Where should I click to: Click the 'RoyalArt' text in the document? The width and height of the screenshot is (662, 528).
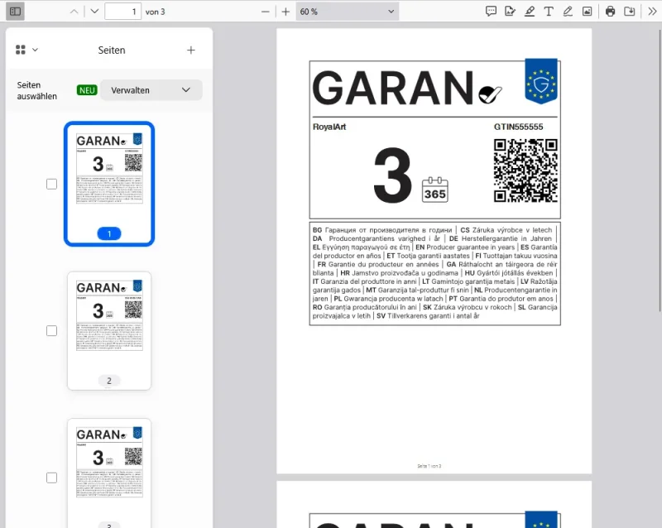coord(329,127)
